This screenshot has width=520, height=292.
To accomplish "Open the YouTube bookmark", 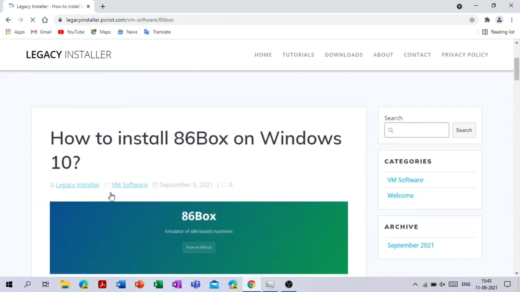I will point(71,32).
